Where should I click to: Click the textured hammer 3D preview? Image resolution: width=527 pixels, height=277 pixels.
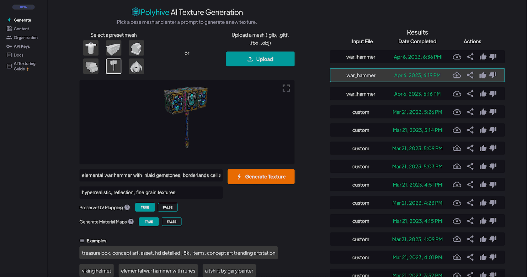pos(186,117)
